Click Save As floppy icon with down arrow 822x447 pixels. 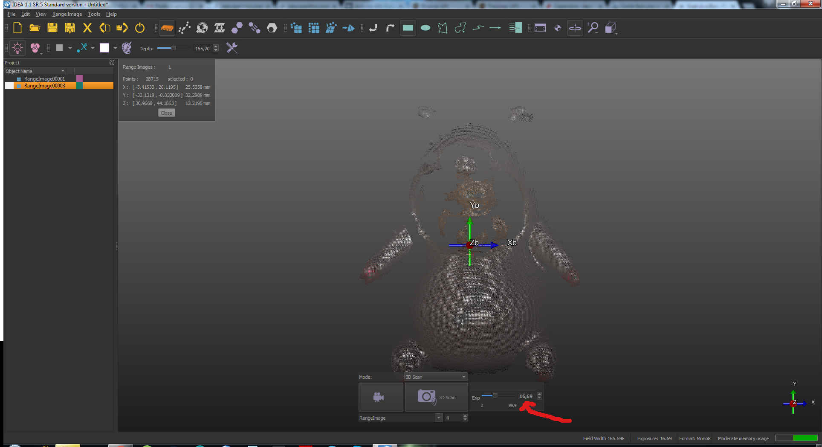[x=69, y=28]
